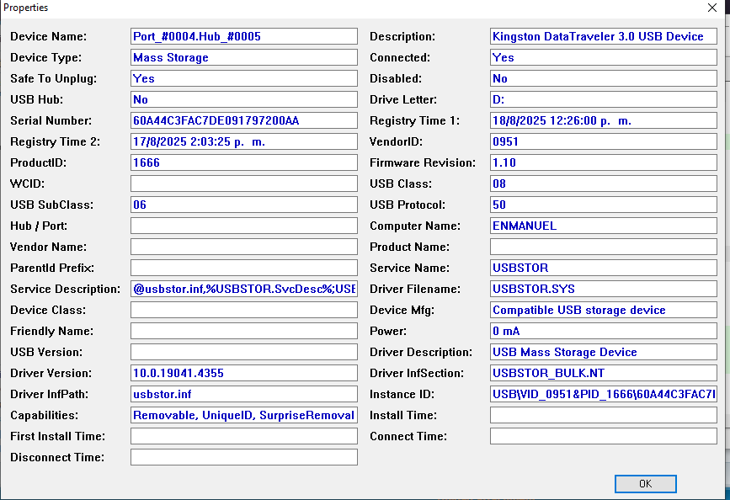Click the OK button
This screenshot has width=730, height=500.
[645, 484]
